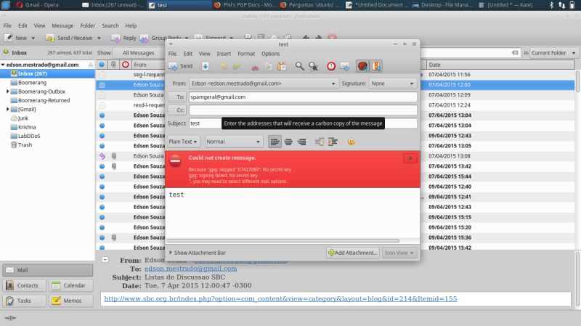Image resolution: width=581 pixels, height=326 pixels.
Task: Toggle center alignment in the compose toolbar
Action: [288, 142]
